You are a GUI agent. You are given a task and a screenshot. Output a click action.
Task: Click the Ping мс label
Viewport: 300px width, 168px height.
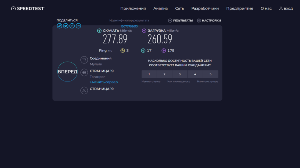pos(105,51)
